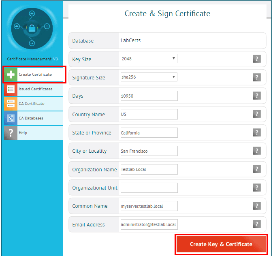Click the Create Key & Certificate button

[x=221, y=244]
